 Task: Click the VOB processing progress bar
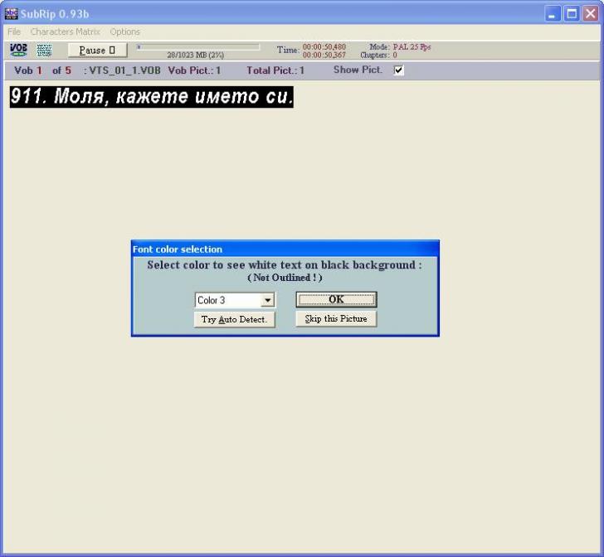[197, 47]
